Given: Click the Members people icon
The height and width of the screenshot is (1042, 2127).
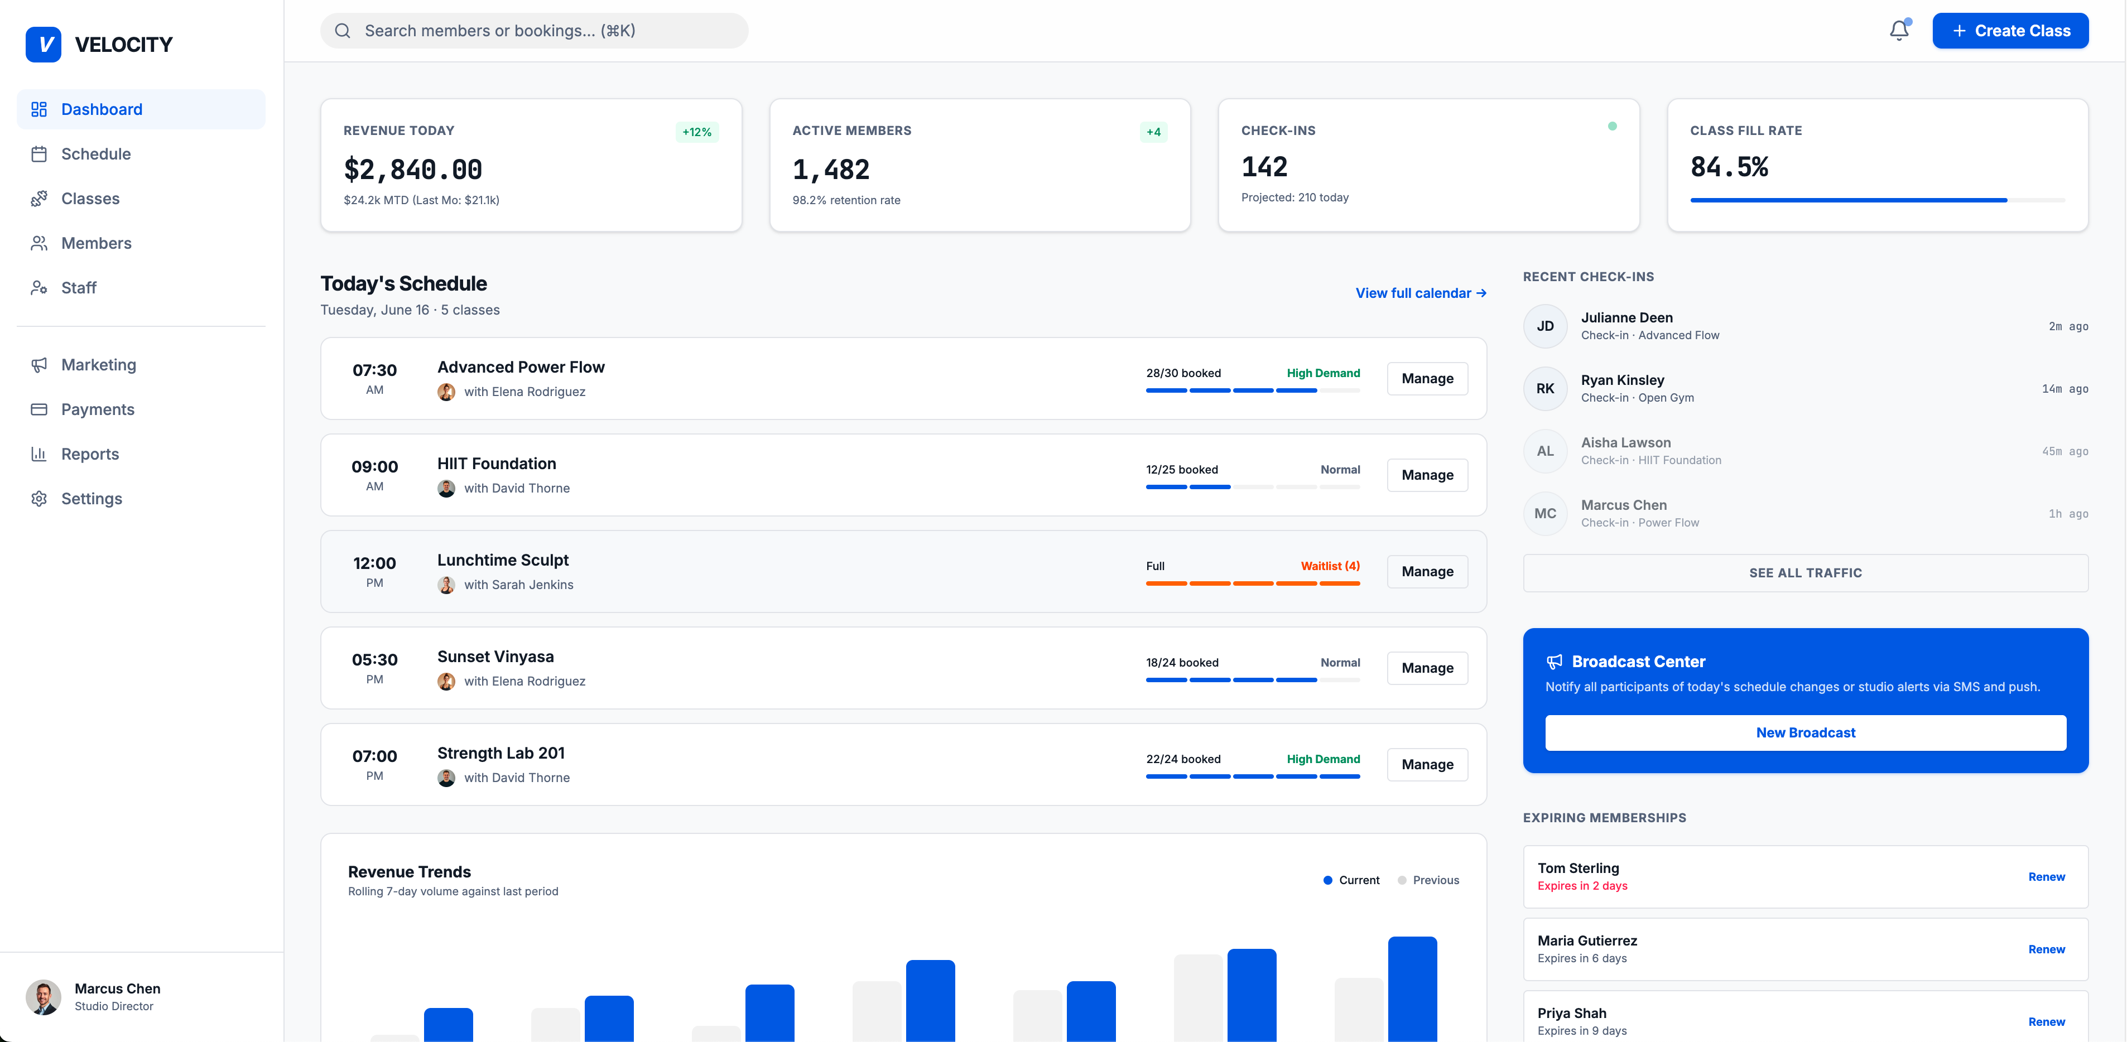Looking at the screenshot, I should click(39, 244).
